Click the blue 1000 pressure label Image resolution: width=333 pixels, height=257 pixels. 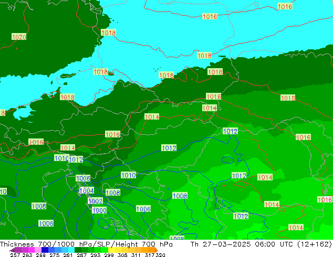coord(99,210)
